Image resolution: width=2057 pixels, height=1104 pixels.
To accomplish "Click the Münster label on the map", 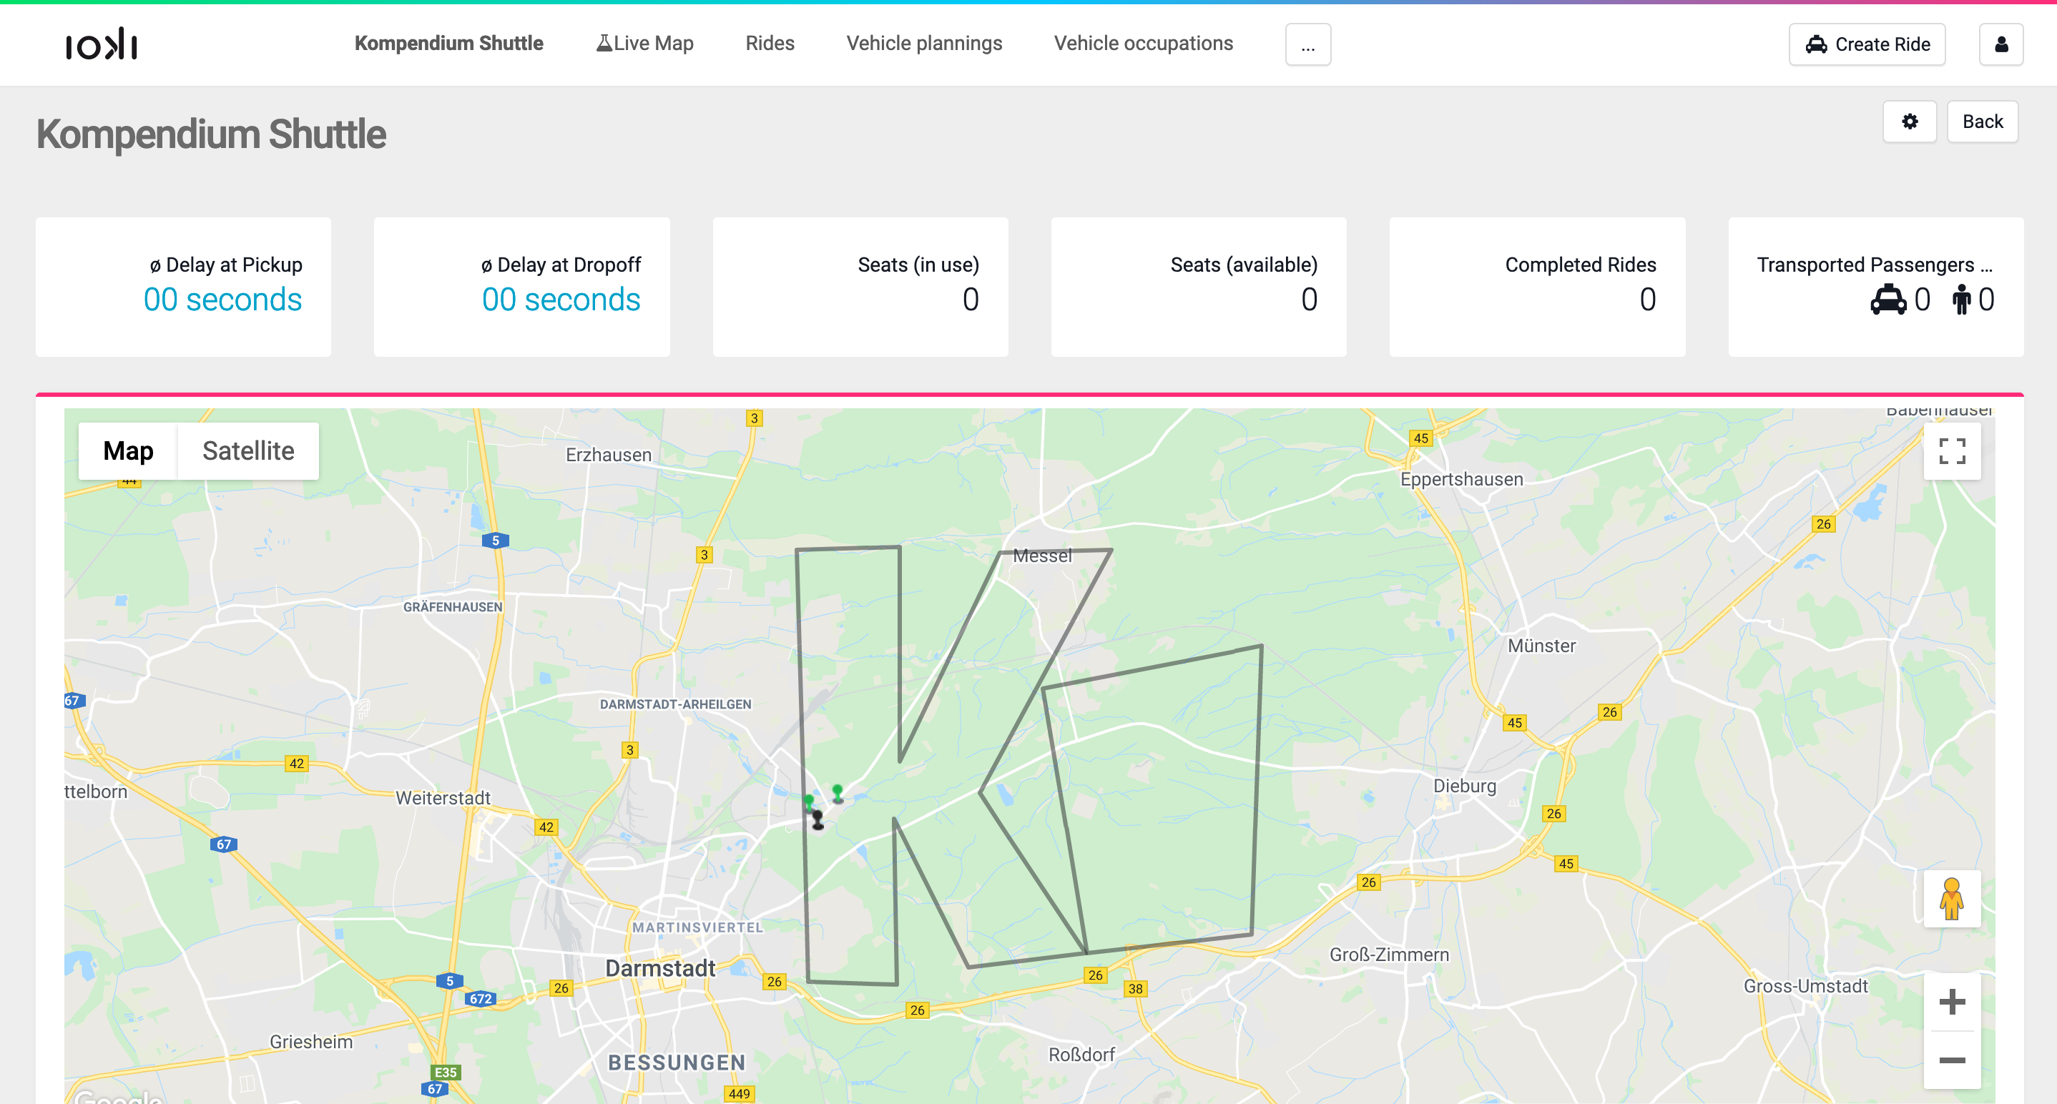I will tap(1541, 646).
